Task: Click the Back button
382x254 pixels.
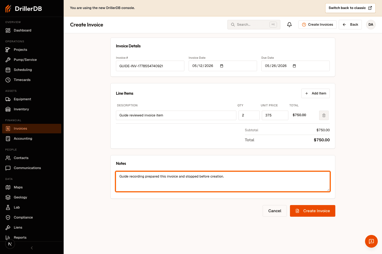Action: click(350, 25)
